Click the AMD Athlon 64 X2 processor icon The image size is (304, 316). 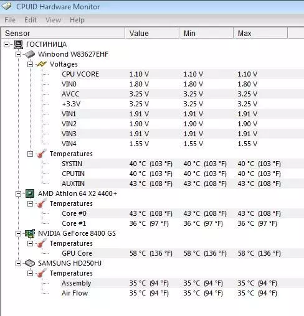point(30,193)
